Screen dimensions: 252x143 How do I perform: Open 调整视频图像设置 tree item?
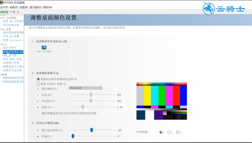point(13,82)
